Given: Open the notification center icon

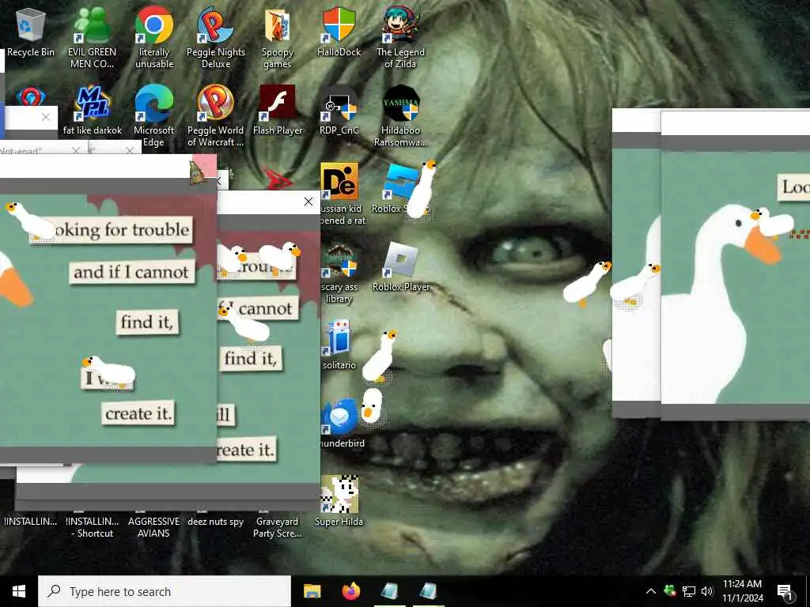Looking at the screenshot, I should tap(785, 591).
